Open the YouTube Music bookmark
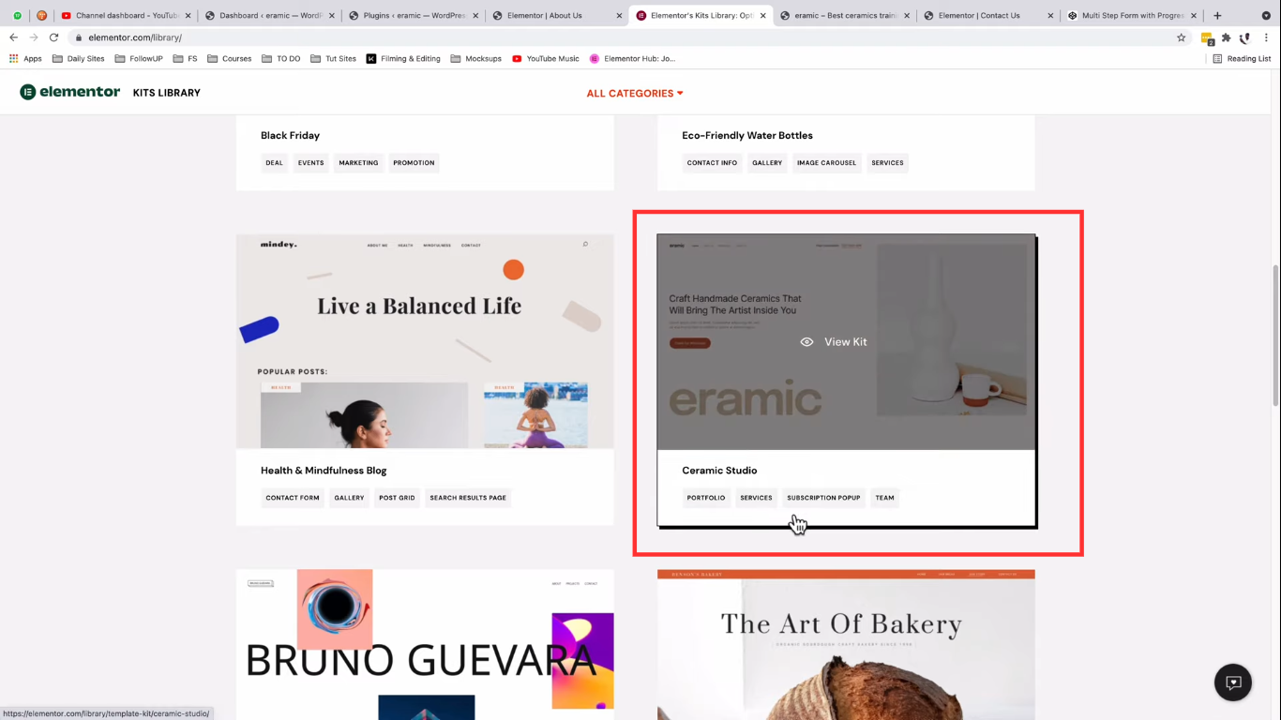The height and width of the screenshot is (720, 1281). pos(546,58)
